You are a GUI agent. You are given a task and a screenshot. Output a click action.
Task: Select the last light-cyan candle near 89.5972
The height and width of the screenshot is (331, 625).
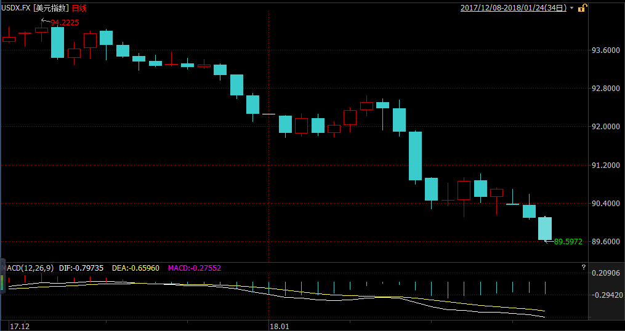[x=545, y=229]
